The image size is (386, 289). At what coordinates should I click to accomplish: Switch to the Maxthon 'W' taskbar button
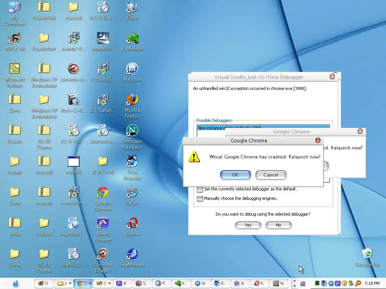pos(200,284)
